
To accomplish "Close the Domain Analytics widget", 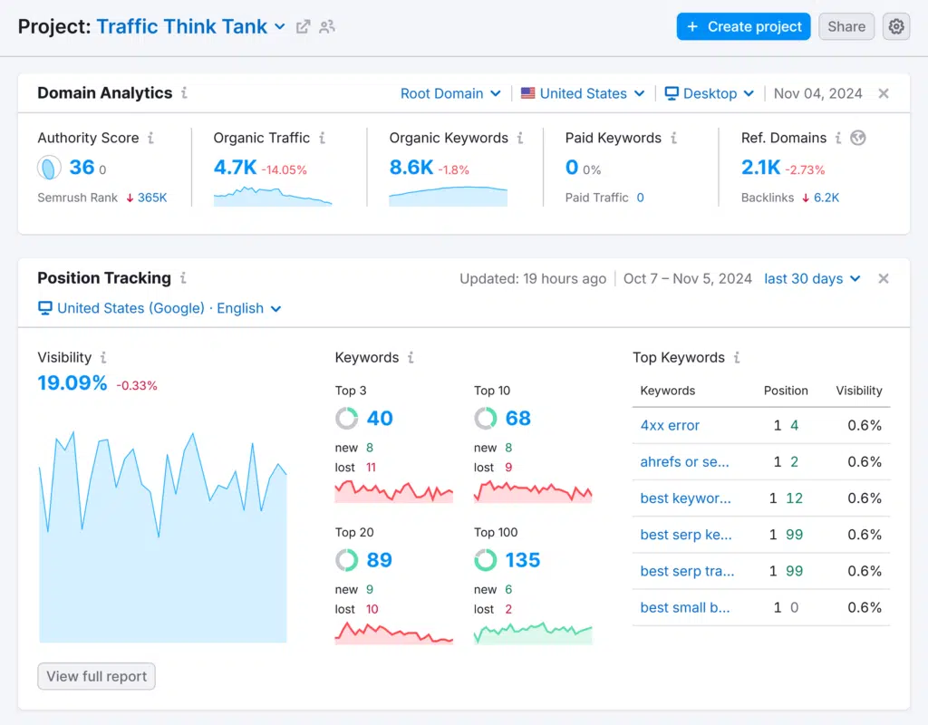I will click(x=884, y=93).
